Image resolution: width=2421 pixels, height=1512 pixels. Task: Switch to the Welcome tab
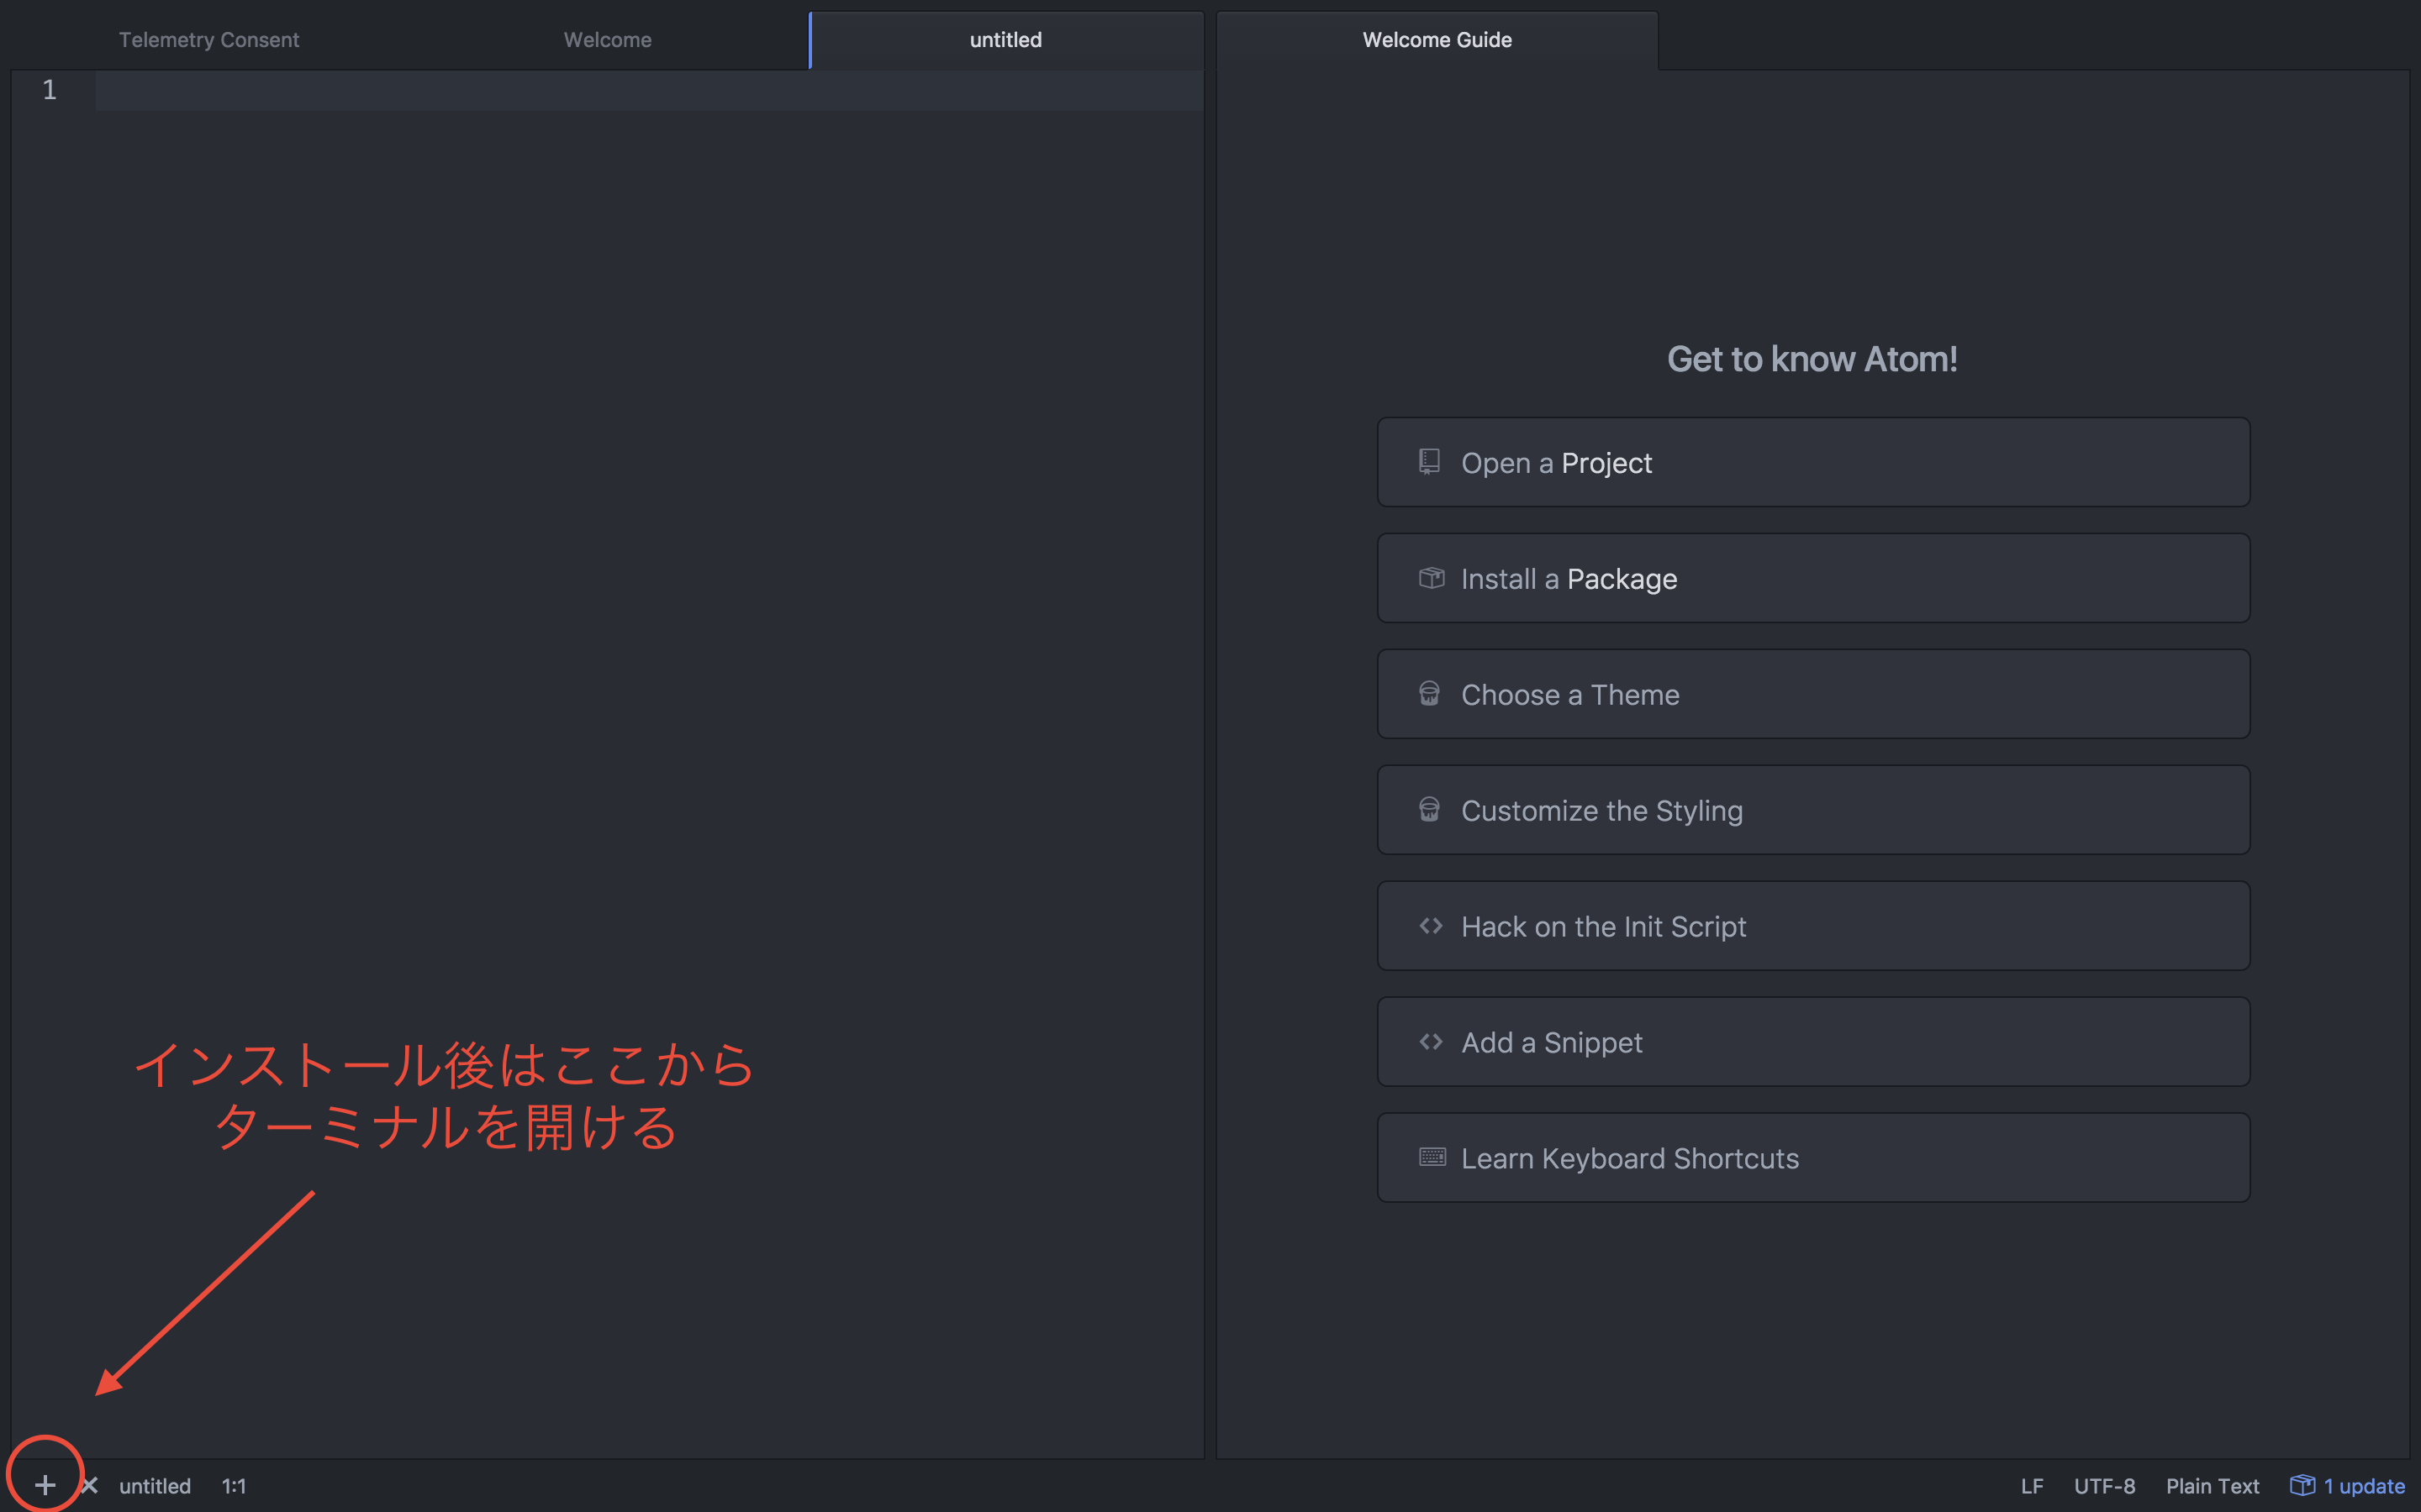click(607, 40)
